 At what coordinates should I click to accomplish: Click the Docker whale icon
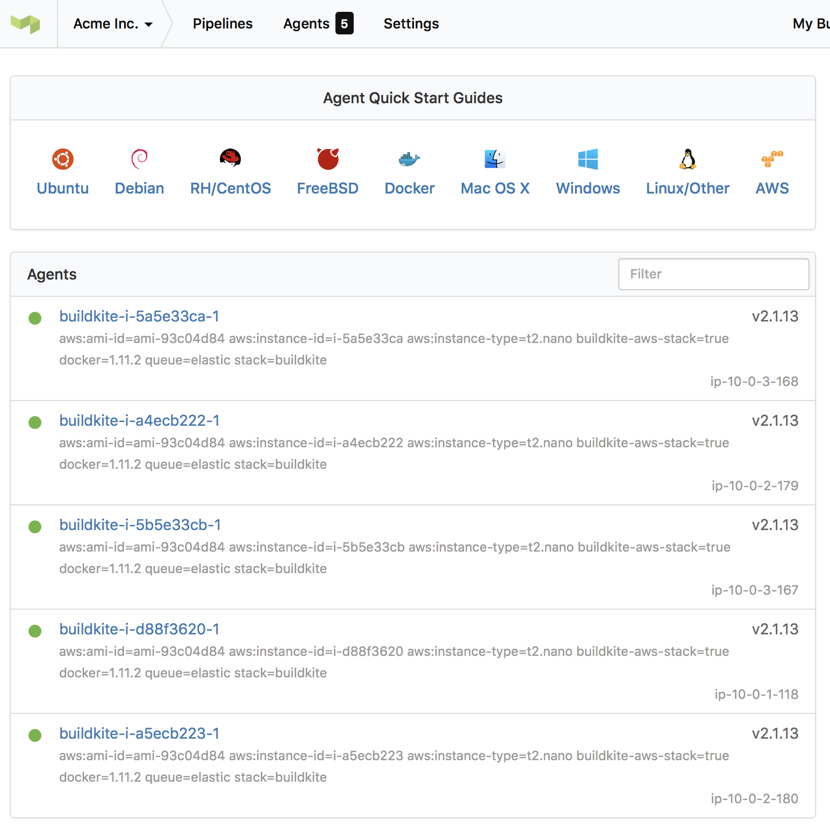point(410,159)
